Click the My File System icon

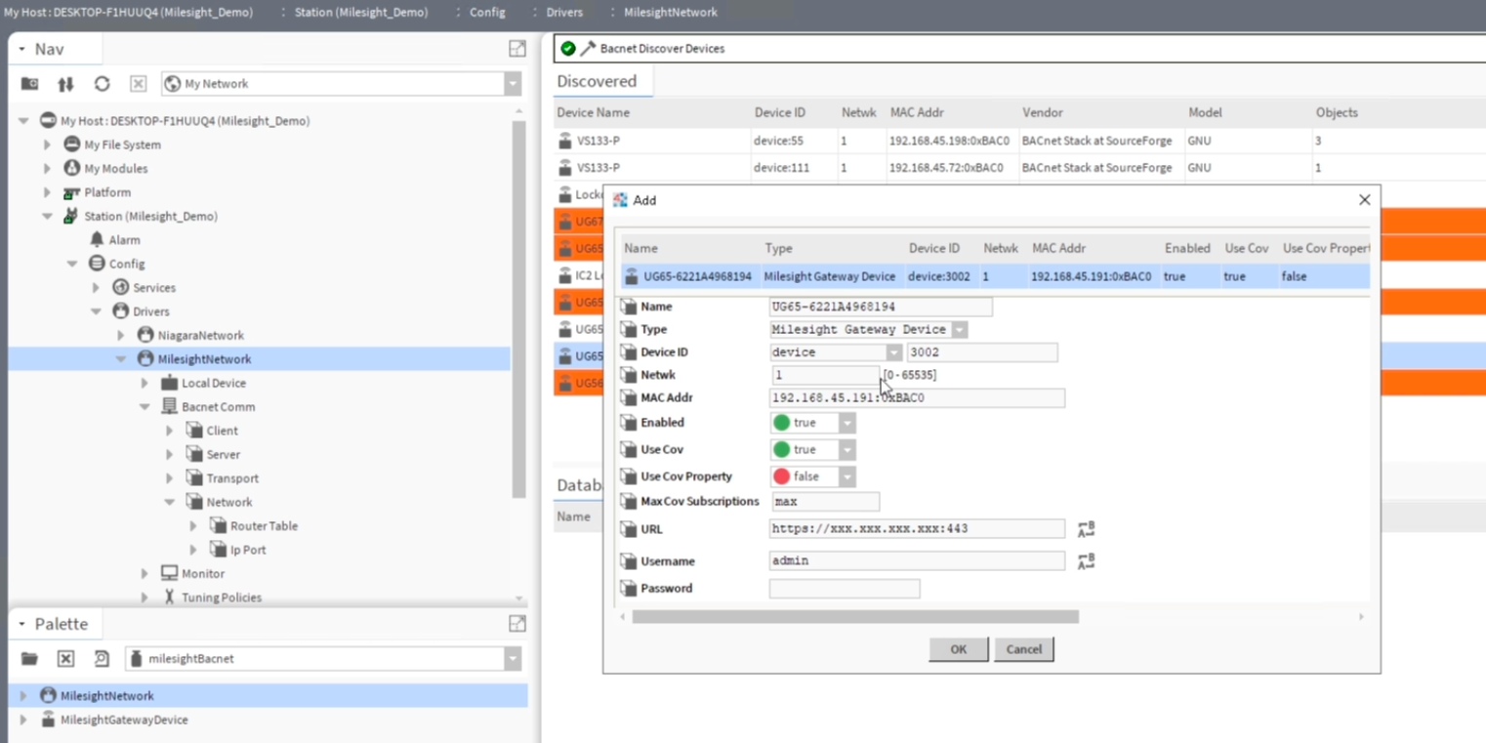coord(71,144)
